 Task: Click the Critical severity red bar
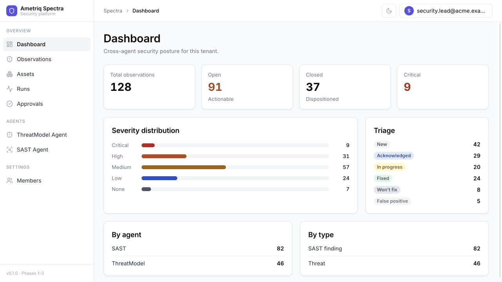148,145
